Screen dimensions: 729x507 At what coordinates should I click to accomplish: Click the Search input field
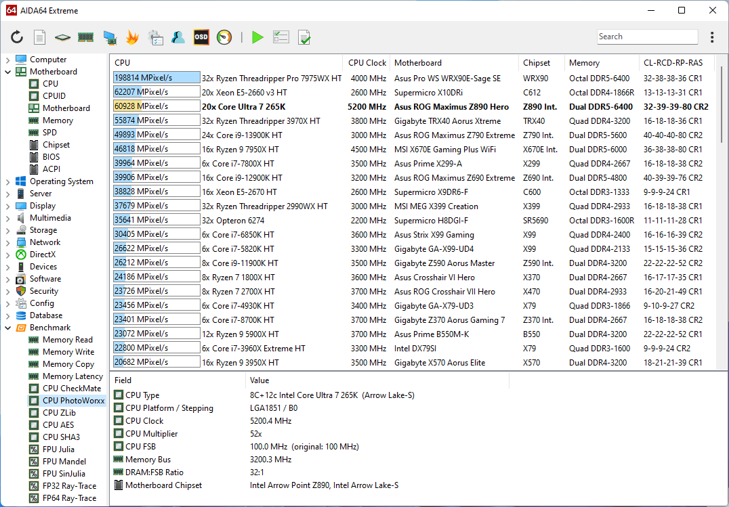(x=647, y=37)
